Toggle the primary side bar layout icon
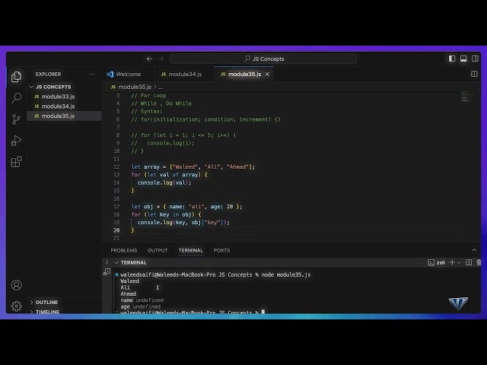 click(x=452, y=59)
